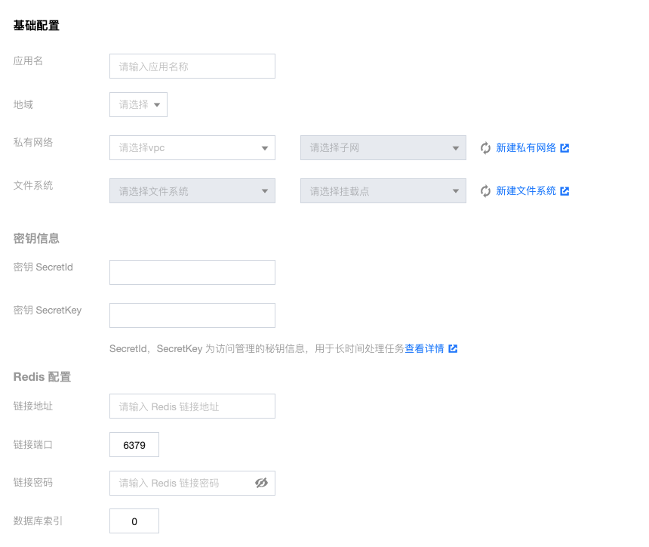The width and height of the screenshot is (649, 547).
Task: Toggle Redis password visibility eye icon
Action: (x=261, y=483)
